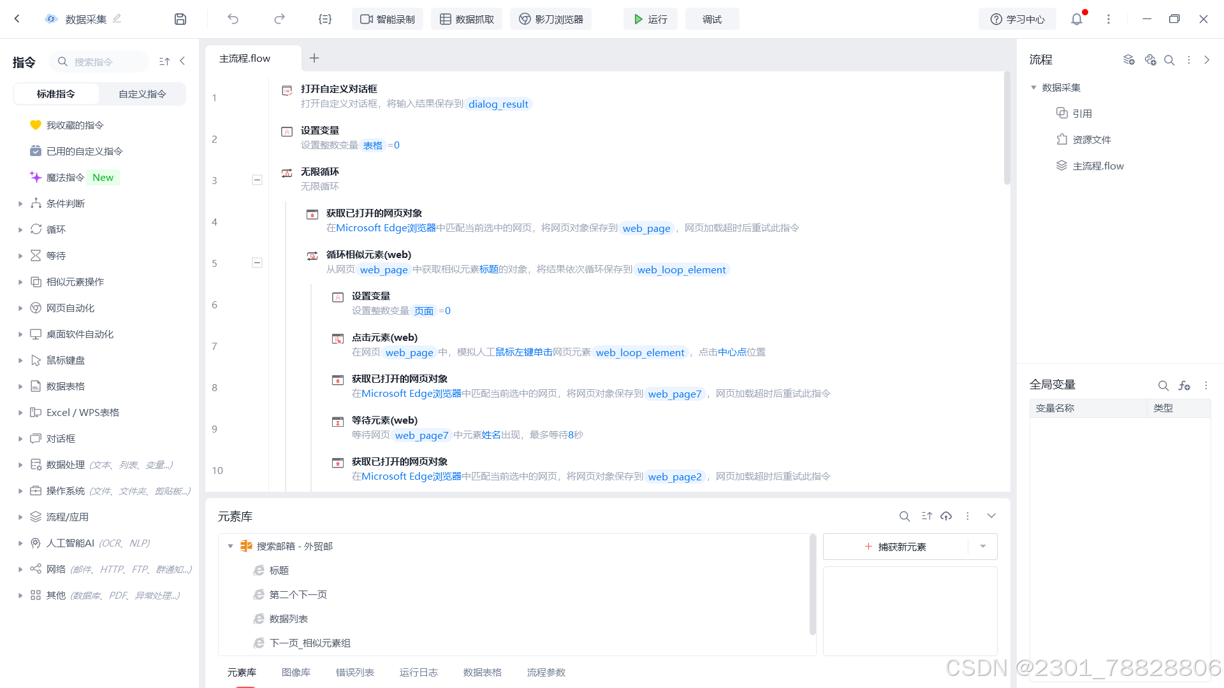The image size is (1224, 688).
Task: Switch to 自定义指令 toggle
Action: tap(142, 94)
